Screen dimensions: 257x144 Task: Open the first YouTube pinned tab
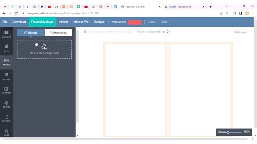pos(49,7)
